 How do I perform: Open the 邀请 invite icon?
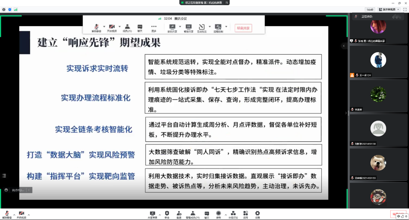[x=179, y=214]
